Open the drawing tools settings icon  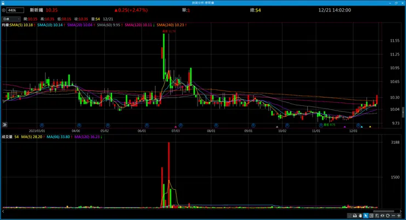click(x=377, y=216)
